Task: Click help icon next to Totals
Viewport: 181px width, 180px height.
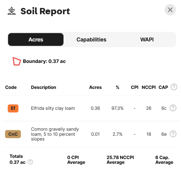Action: pos(30,162)
